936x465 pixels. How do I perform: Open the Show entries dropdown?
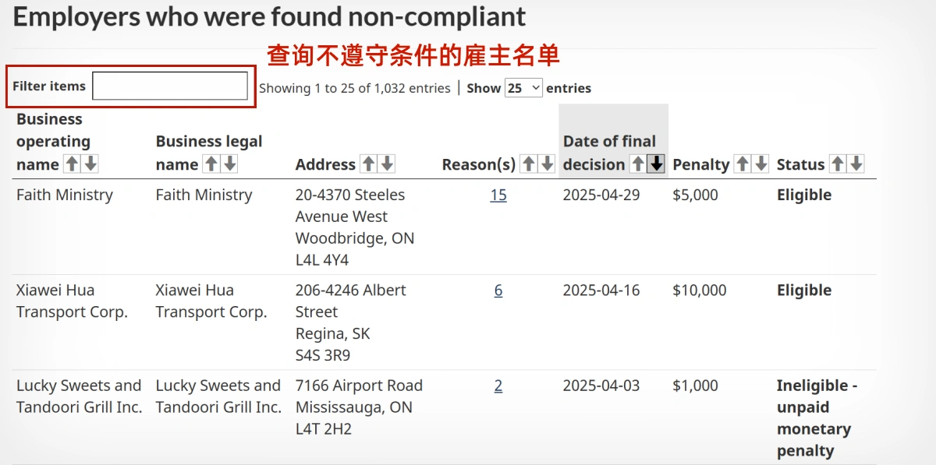[523, 88]
